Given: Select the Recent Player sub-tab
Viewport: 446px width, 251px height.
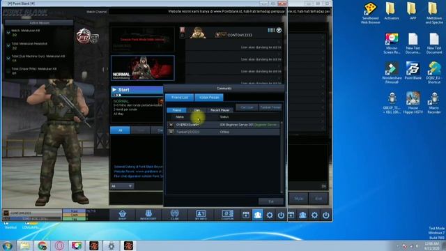Looking at the screenshot, I should (x=220, y=110).
